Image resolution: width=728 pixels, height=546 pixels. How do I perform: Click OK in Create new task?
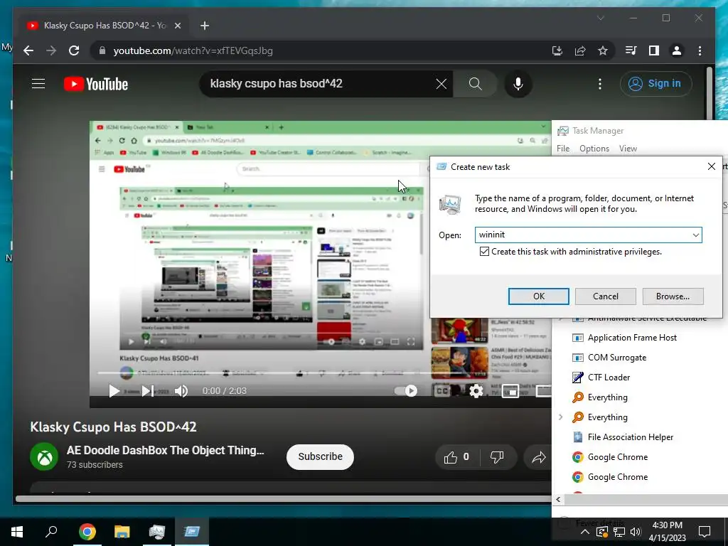coord(539,296)
